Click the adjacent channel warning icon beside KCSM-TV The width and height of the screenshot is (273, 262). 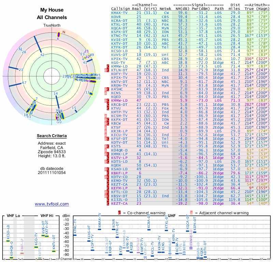pos(106,116)
